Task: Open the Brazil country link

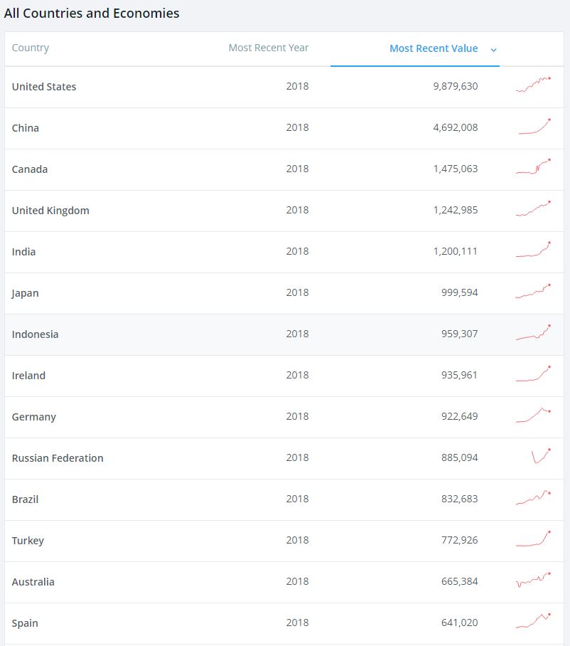Action: [x=25, y=499]
